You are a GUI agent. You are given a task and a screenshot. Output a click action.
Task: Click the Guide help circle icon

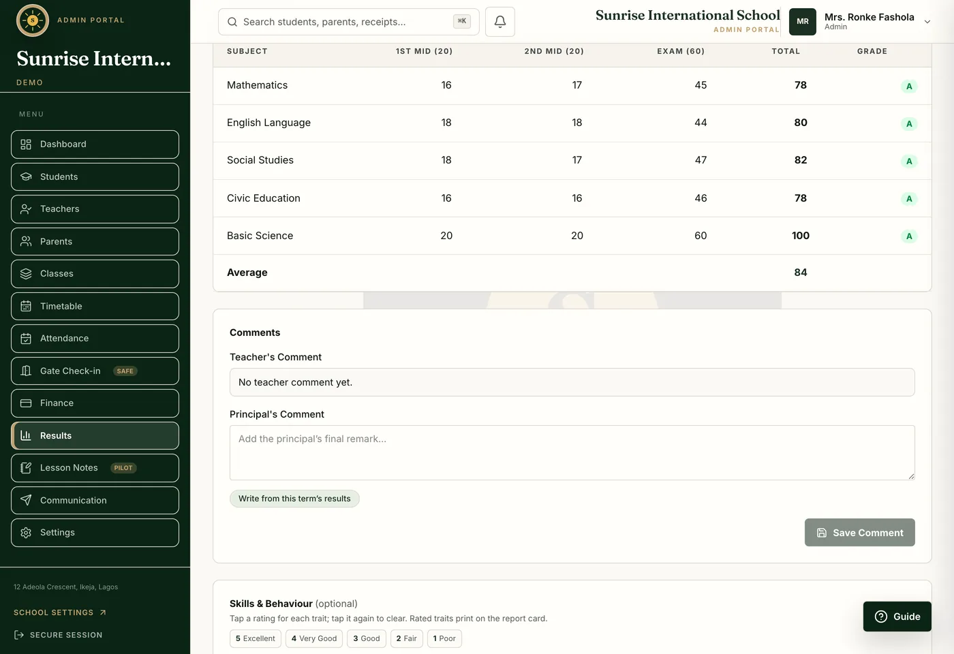click(881, 617)
